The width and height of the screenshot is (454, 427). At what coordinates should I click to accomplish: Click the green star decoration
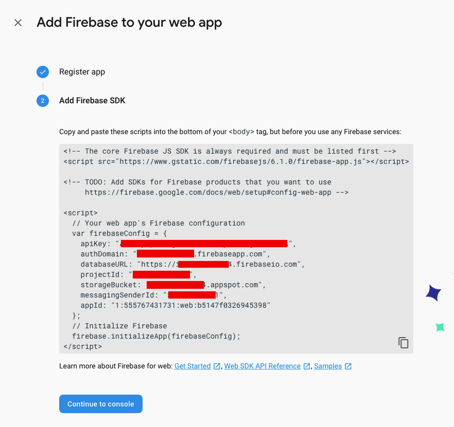point(440,327)
